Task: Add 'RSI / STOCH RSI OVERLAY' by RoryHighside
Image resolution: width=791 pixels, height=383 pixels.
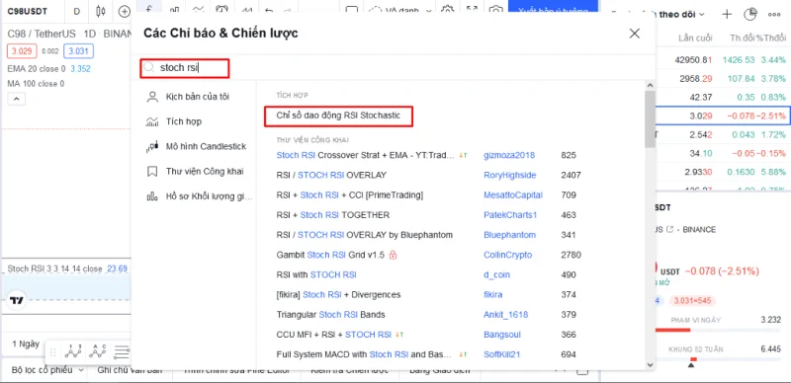Action: coord(331,175)
